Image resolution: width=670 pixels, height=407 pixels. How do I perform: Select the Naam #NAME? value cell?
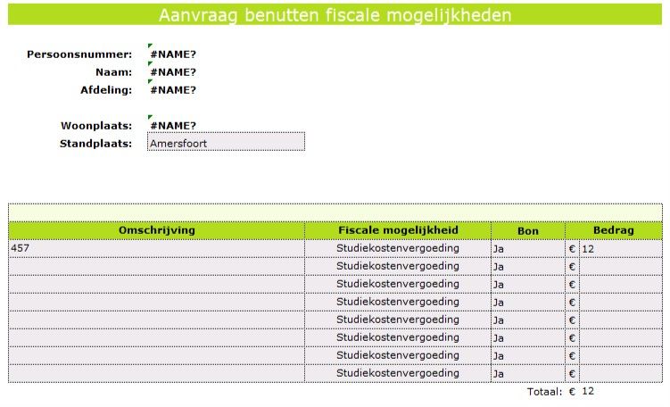(x=173, y=72)
